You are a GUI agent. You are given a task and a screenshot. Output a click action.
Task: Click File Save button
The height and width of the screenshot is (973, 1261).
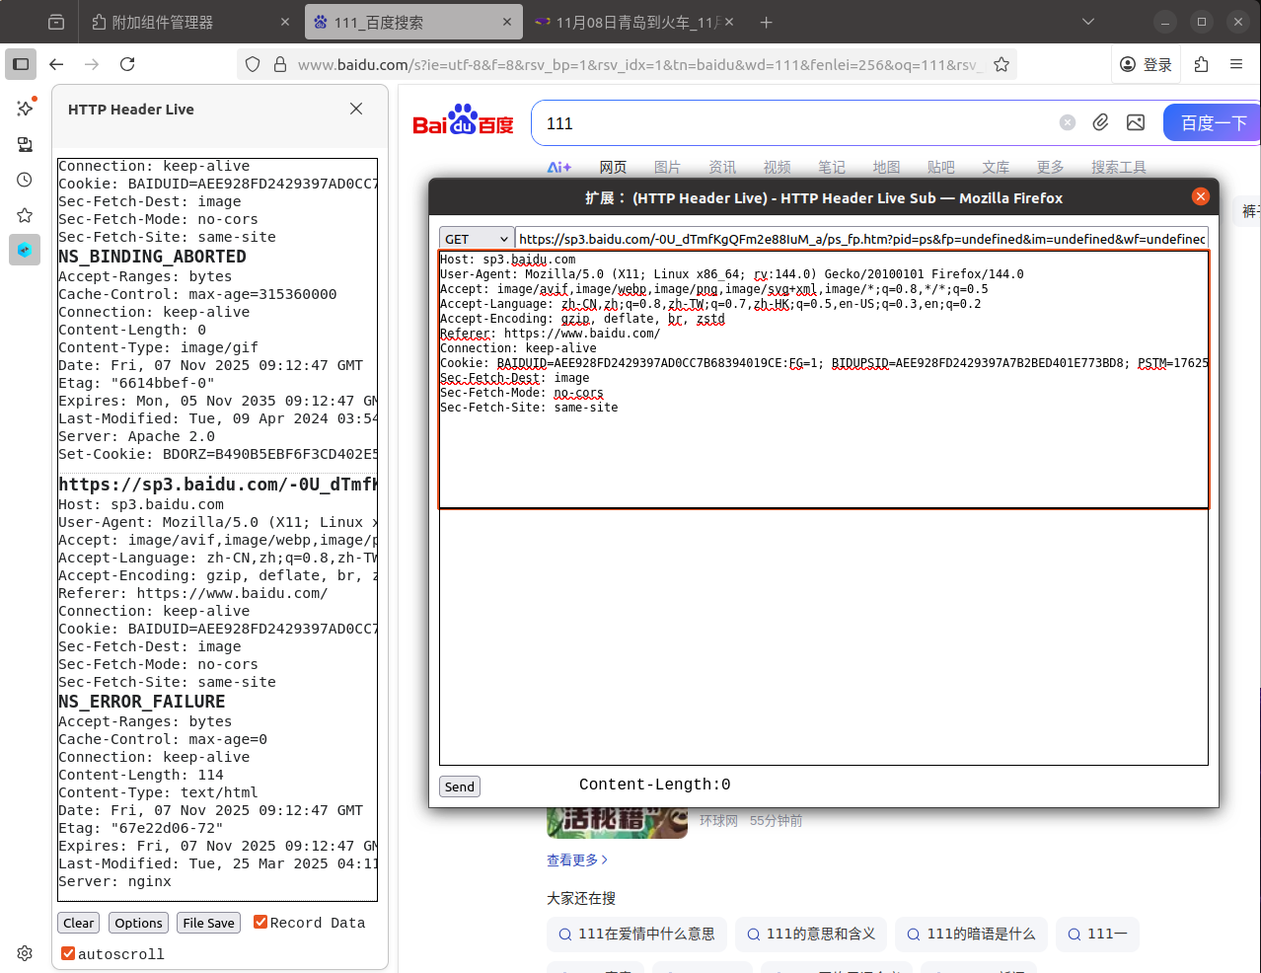208,923
